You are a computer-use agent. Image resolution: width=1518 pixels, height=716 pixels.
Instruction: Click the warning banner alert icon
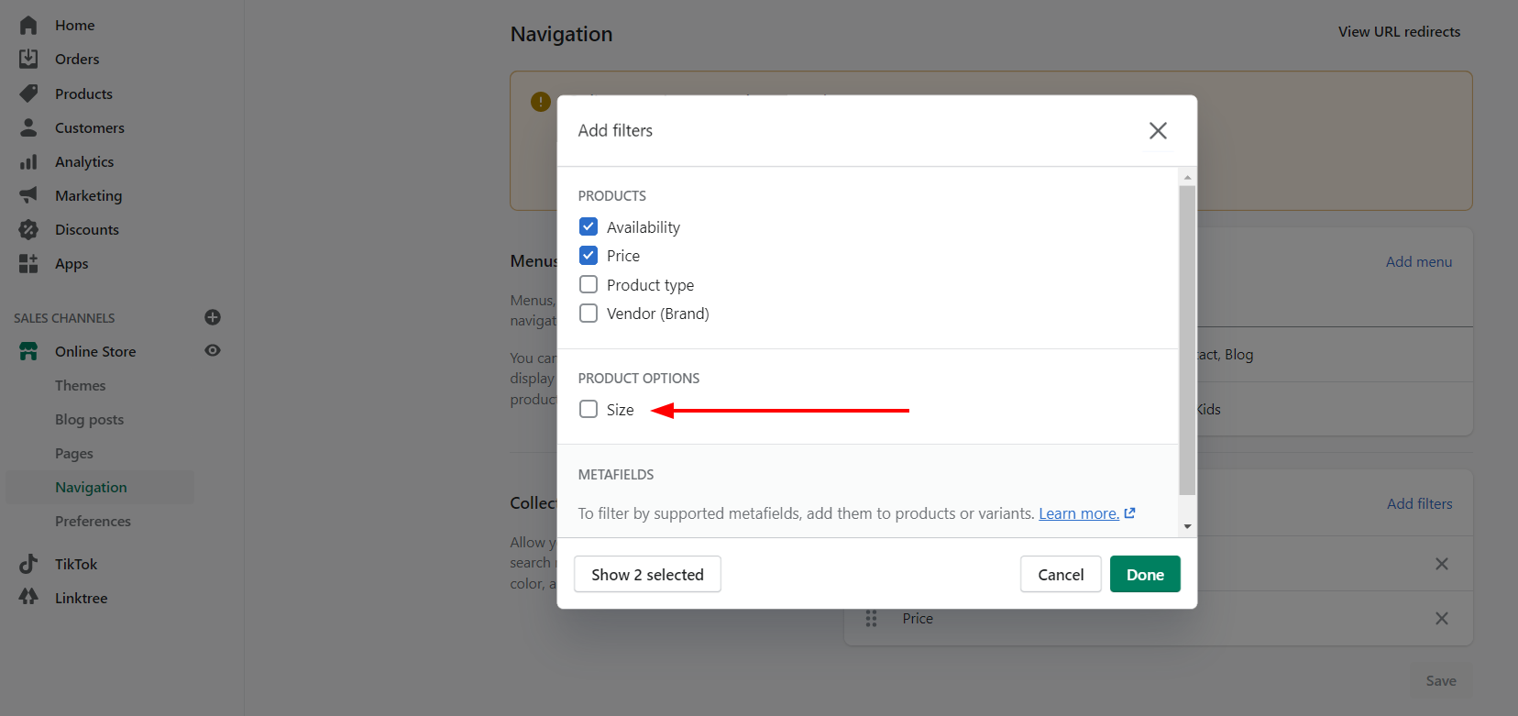541,101
